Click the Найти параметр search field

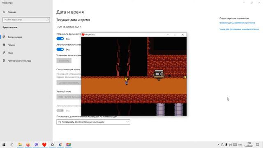click(26, 20)
